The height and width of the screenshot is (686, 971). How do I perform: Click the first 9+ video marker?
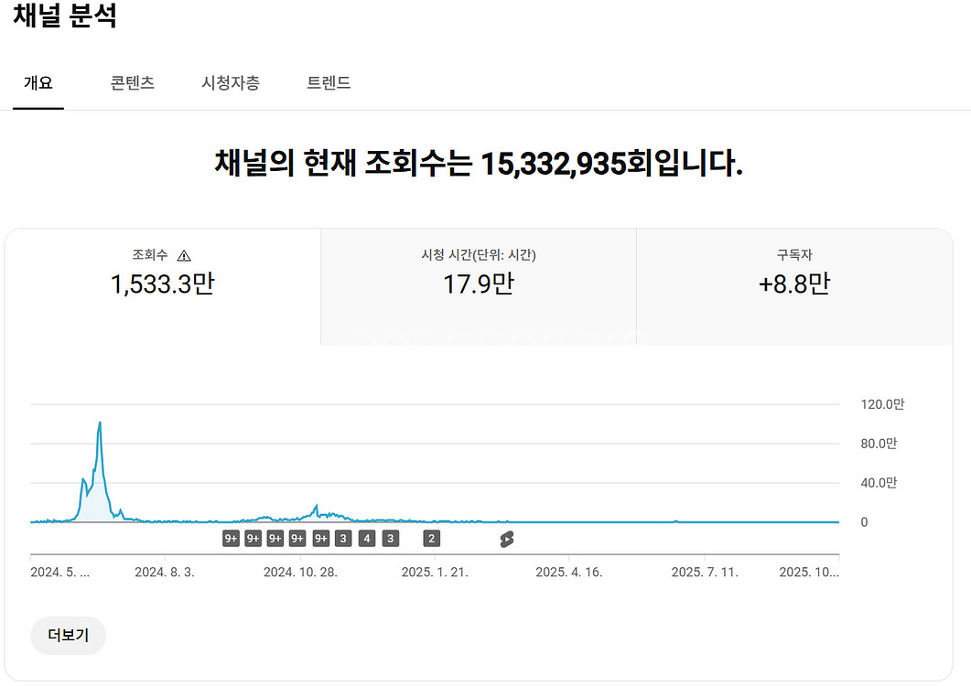pyautogui.click(x=231, y=539)
